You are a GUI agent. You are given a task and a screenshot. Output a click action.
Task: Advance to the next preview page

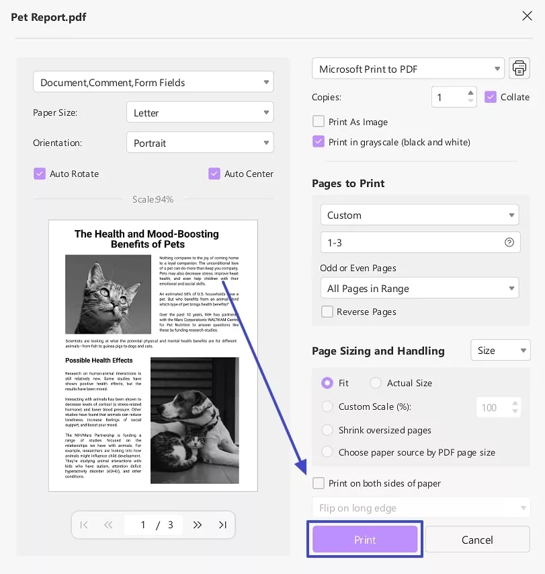198,525
